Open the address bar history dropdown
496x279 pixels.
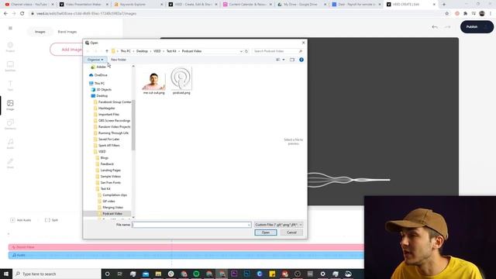point(241,51)
